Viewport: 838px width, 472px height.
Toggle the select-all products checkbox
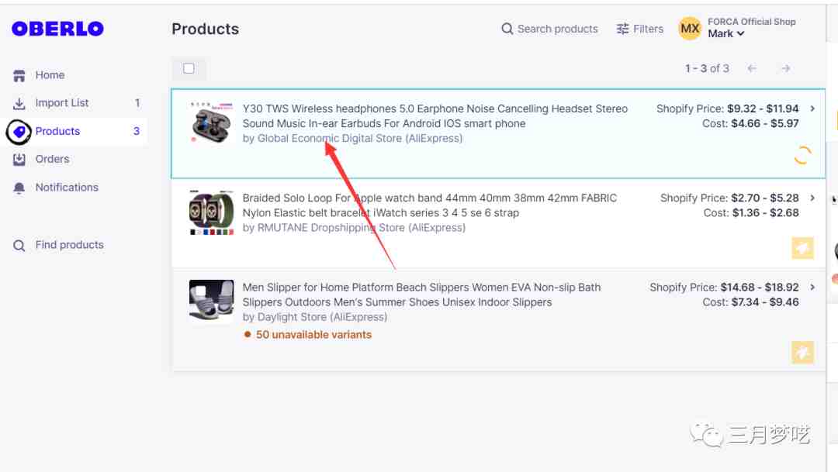pos(189,68)
